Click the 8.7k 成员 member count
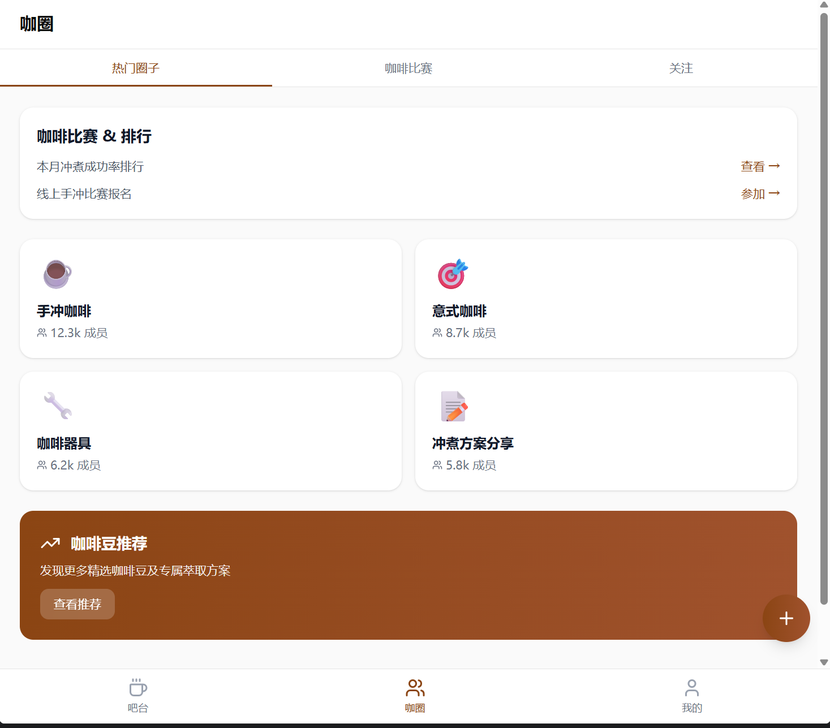The image size is (830, 728). 465,333
